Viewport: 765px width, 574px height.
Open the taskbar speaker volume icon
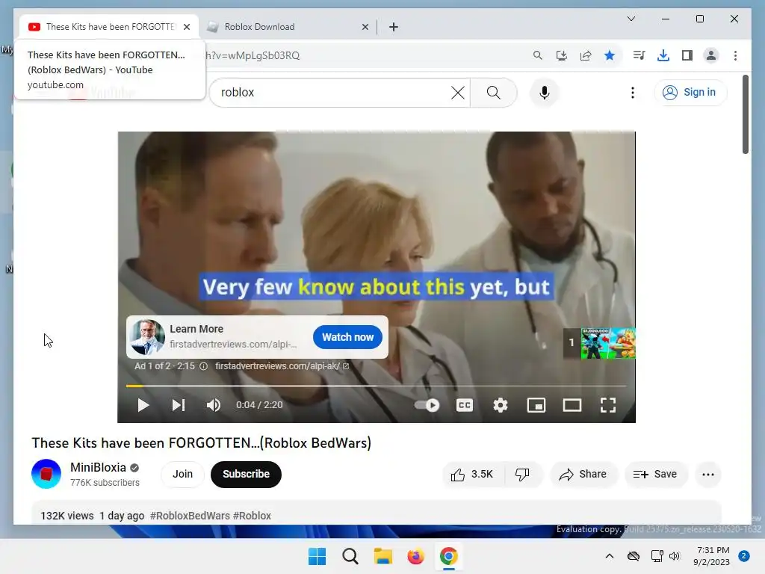[x=675, y=556]
